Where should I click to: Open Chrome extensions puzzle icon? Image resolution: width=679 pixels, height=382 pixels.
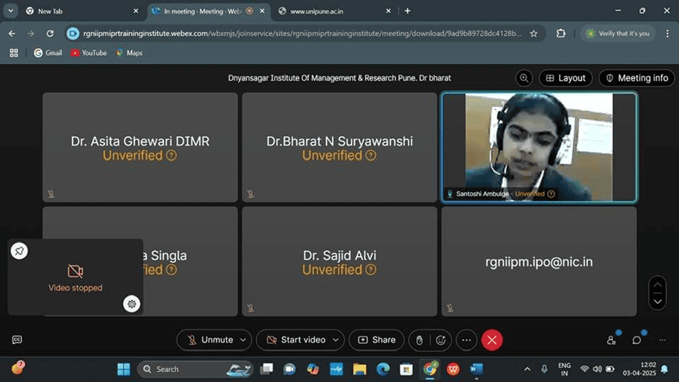coord(561,33)
